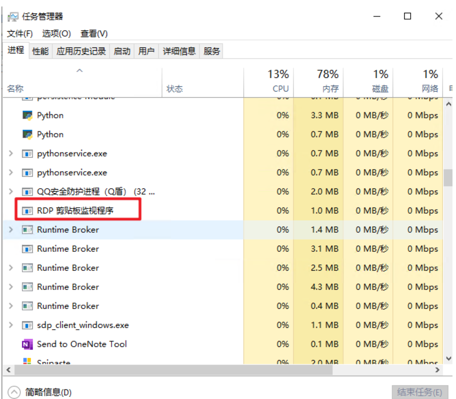The image size is (456, 399).
Task: Open the 选项(O) menu
Action: [x=56, y=34]
